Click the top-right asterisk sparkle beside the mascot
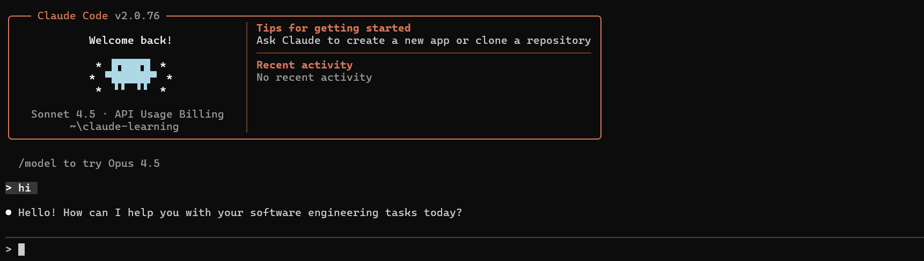The image size is (924, 261). pyautogui.click(x=163, y=65)
